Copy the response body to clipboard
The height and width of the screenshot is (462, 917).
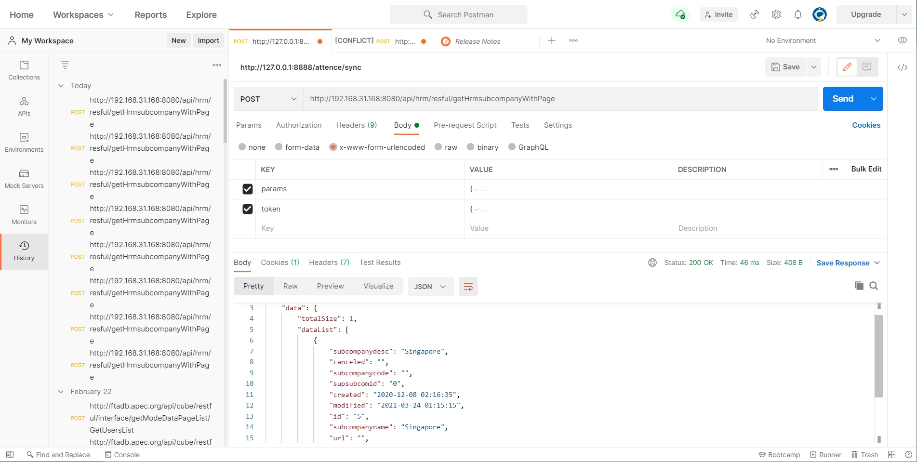(x=859, y=286)
